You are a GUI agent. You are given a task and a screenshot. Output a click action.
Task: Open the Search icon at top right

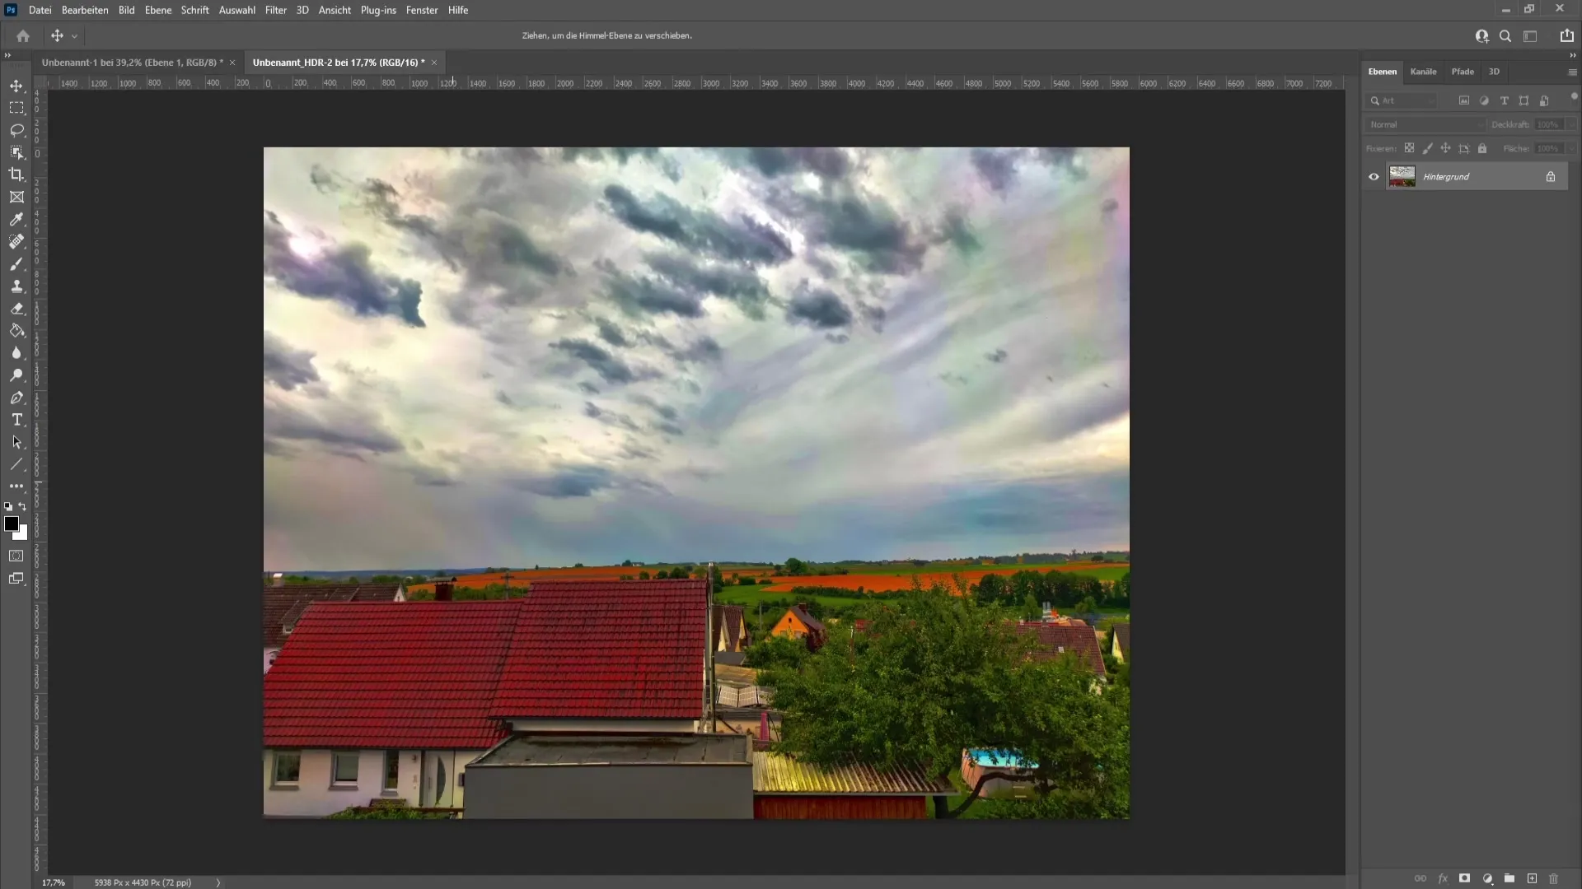tap(1505, 35)
